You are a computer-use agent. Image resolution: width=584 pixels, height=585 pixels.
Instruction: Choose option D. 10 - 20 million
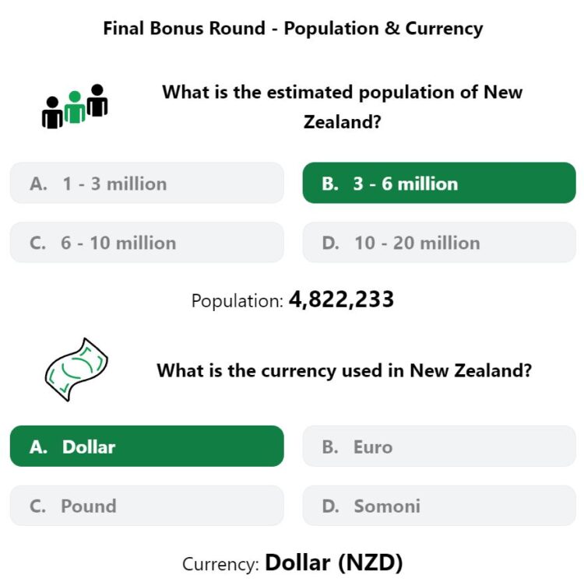click(x=439, y=243)
